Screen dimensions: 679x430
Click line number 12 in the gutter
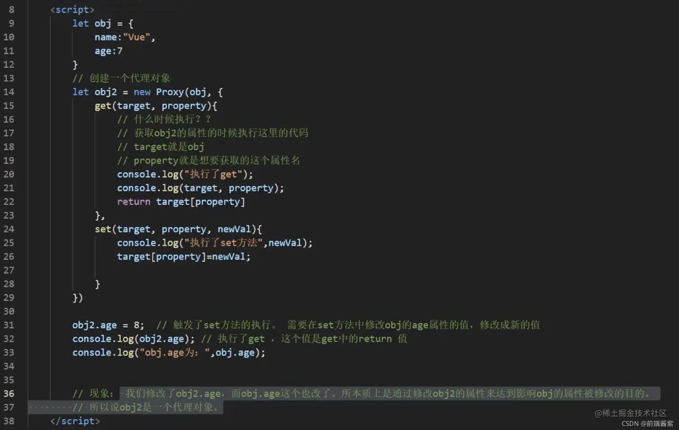tap(9, 65)
